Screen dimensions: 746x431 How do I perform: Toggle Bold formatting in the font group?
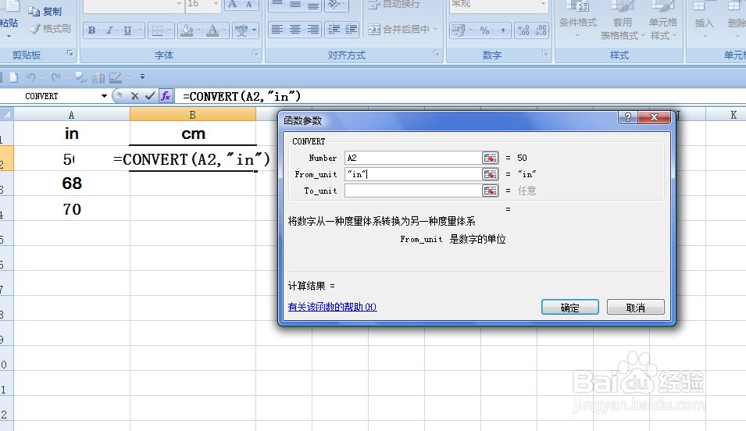coord(92,30)
